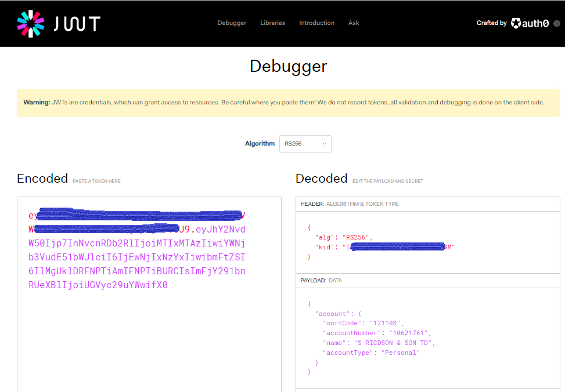Open the Algorithm RS256 dropdown
The image size is (565, 392).
(x=305, y=144)
